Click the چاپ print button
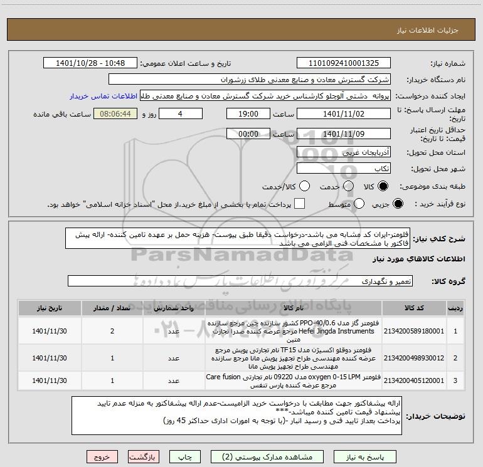The image size is (483, 467). click(185, 457)
